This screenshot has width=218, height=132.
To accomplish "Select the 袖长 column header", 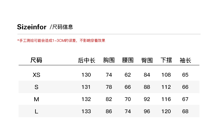I will click(x=185, y=60).
